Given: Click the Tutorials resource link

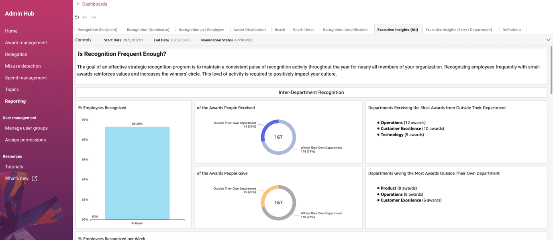Looking at the screenshot, I should pos(14,167).
